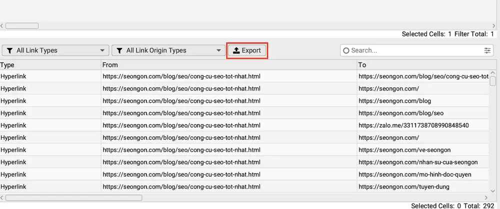The height and width of the screenshot is (209, 500).
Task: Select the cell https://seongon.com/ve-seongon
Action: coord(423,150)
